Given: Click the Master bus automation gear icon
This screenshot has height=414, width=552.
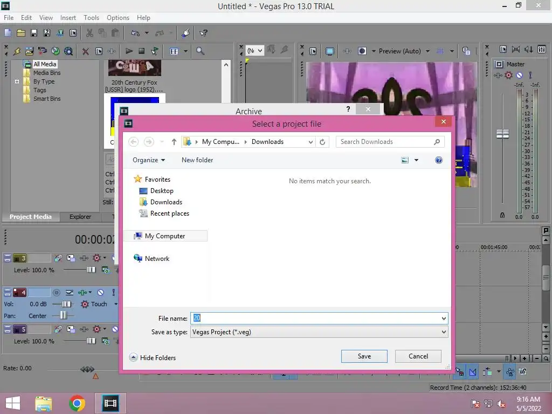Looking at the screenshot, I should pyautogui.click(x=508, y=75).
